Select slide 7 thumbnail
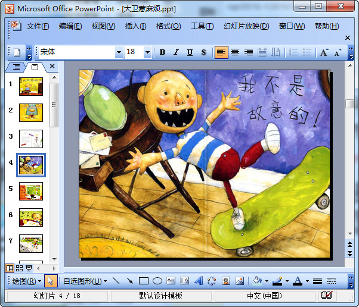The image size is (359, 307). coord(31,243)
